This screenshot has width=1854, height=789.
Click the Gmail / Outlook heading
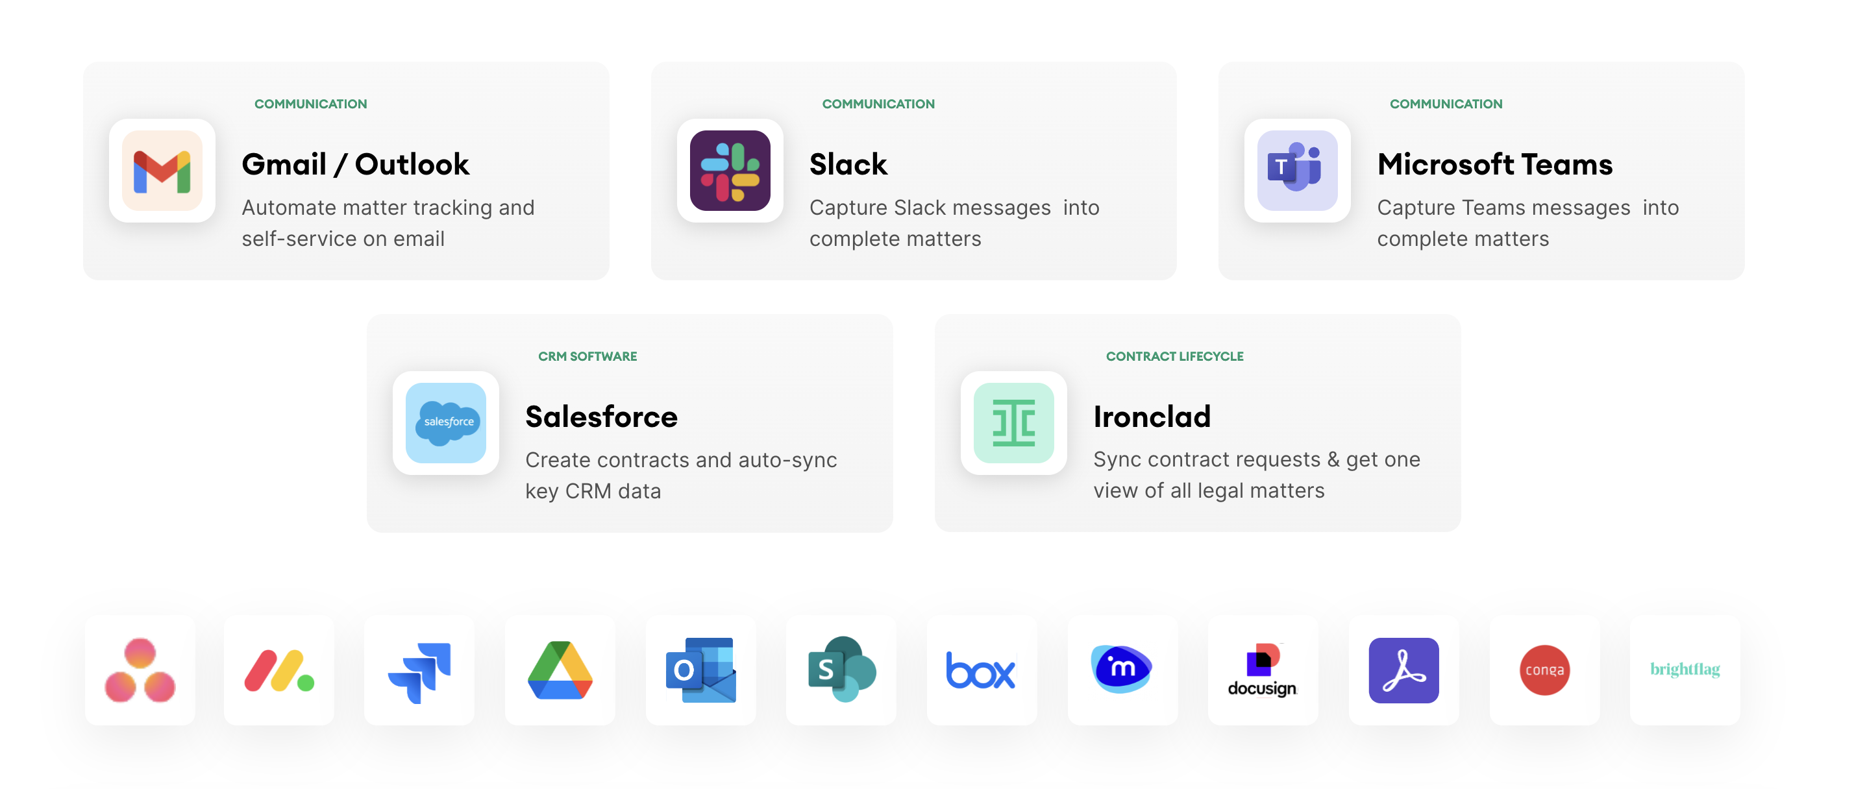click(x=355, y=165)
